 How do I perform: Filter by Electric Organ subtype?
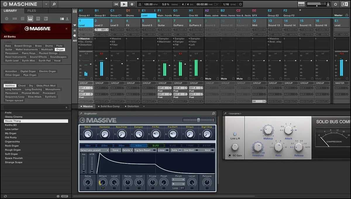click(x=47, y=71)
